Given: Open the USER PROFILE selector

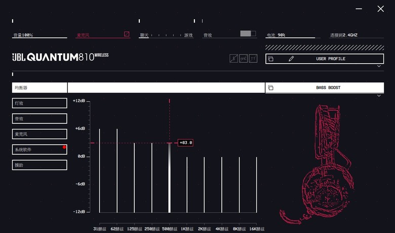Looking at the screenshot, I should (325, 59).
